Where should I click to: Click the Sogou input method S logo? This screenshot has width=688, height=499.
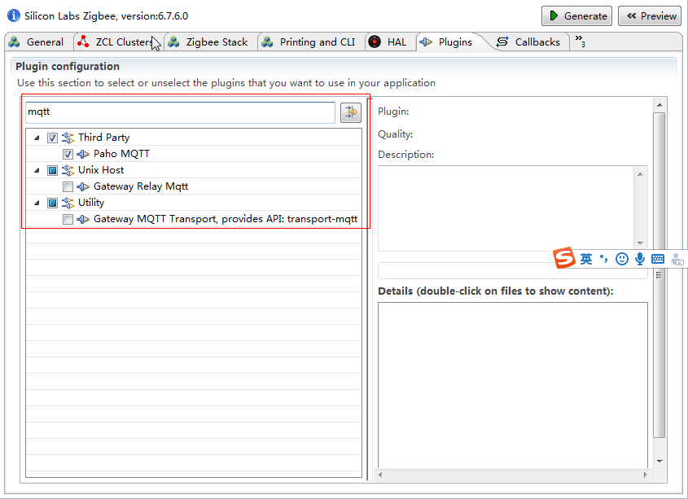click(x=564, y=257)
